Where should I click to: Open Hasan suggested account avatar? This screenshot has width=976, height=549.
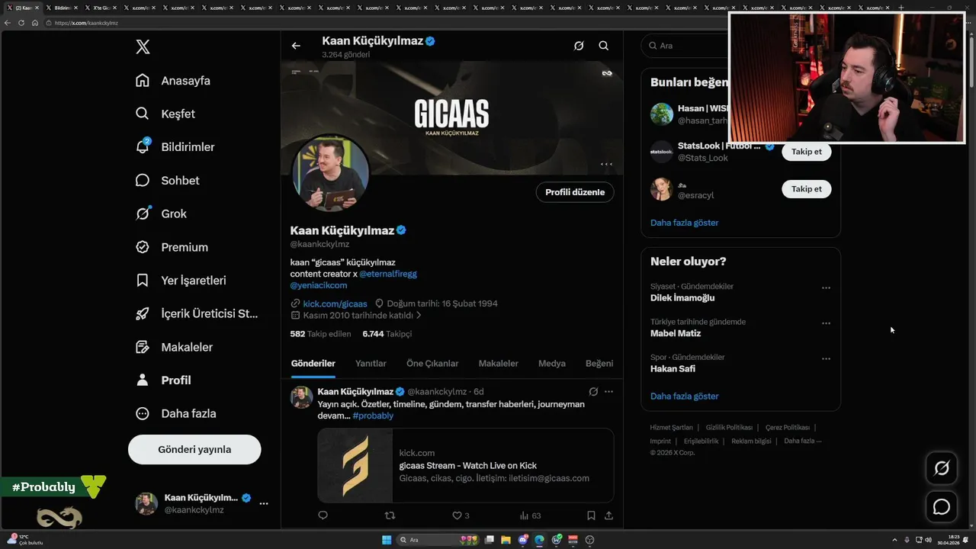[662, 114]
